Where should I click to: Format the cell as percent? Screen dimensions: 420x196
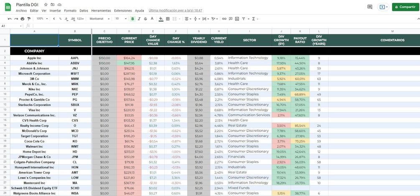(60, 19)
